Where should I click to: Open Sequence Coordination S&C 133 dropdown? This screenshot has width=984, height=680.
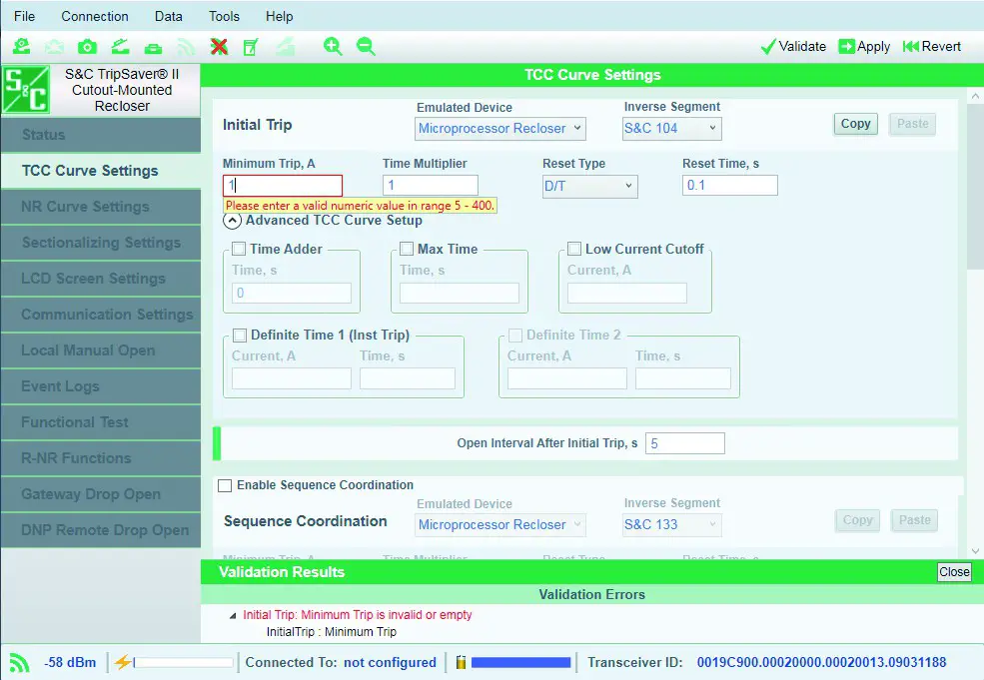671,525
